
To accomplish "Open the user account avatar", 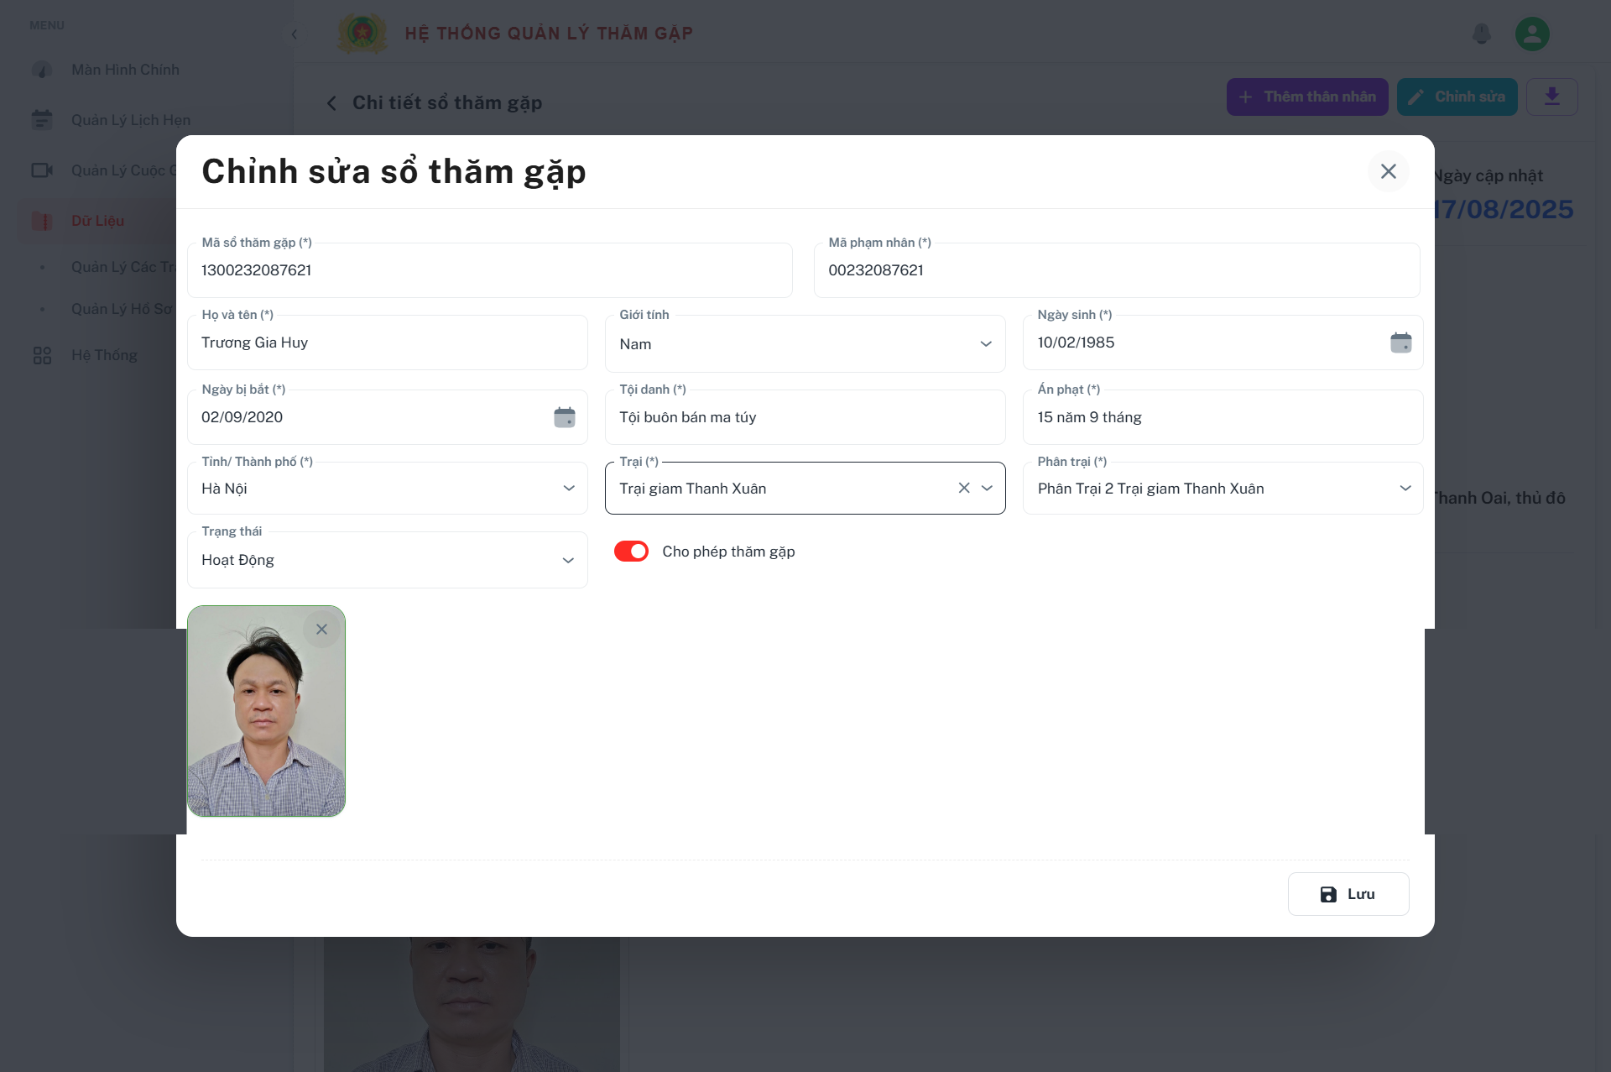I will [1532, 34].
